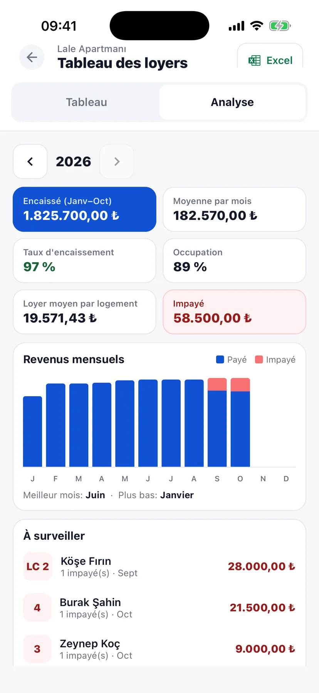The image size is (319, 693).
Task: Tap the amount 21.500,00 ₺
Action: [x=262, y=608]
